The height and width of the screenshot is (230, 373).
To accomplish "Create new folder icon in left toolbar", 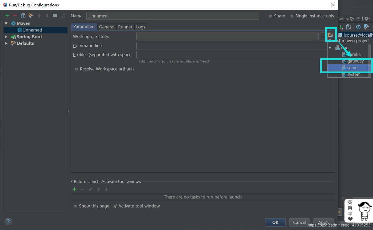I will pos(55,16).
